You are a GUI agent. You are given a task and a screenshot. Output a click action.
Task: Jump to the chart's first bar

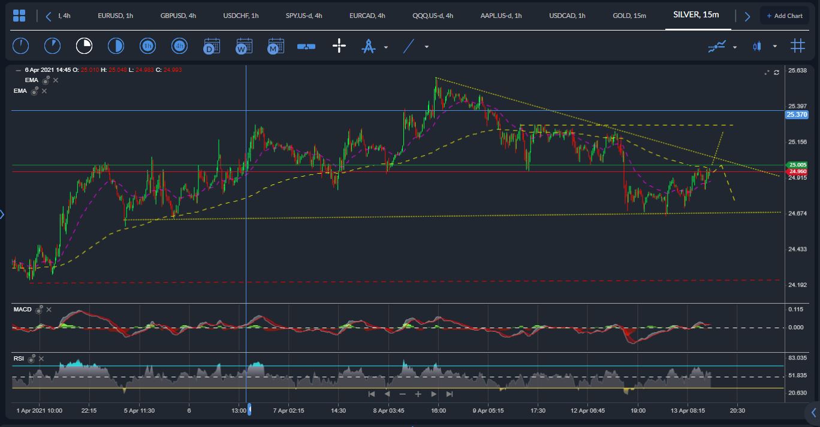click(371, 394)
